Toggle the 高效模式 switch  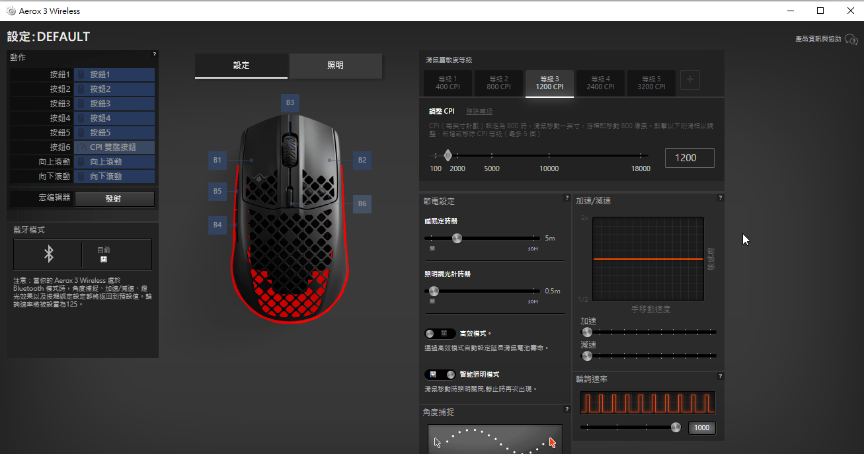tap(440, 334)
